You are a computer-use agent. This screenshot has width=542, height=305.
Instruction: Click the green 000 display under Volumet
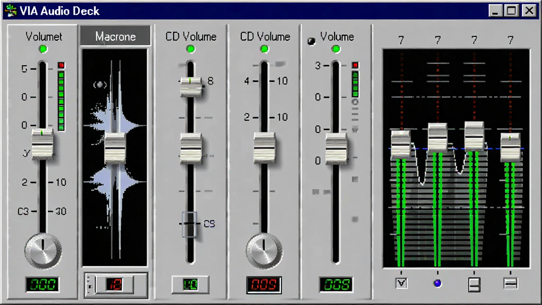[42, 284]
